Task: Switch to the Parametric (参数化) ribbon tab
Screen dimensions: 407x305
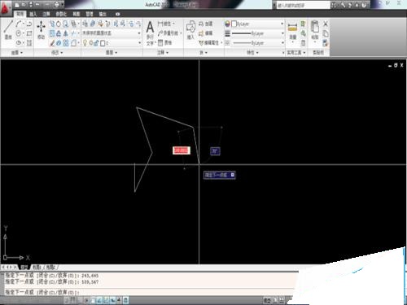Action: click(61, 14)
